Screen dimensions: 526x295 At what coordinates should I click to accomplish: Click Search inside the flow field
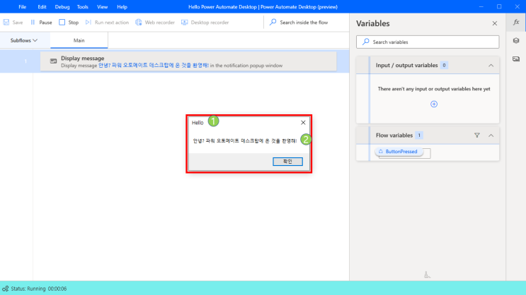304,23
